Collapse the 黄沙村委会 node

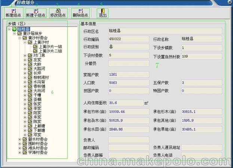click(x=19, y=38)
